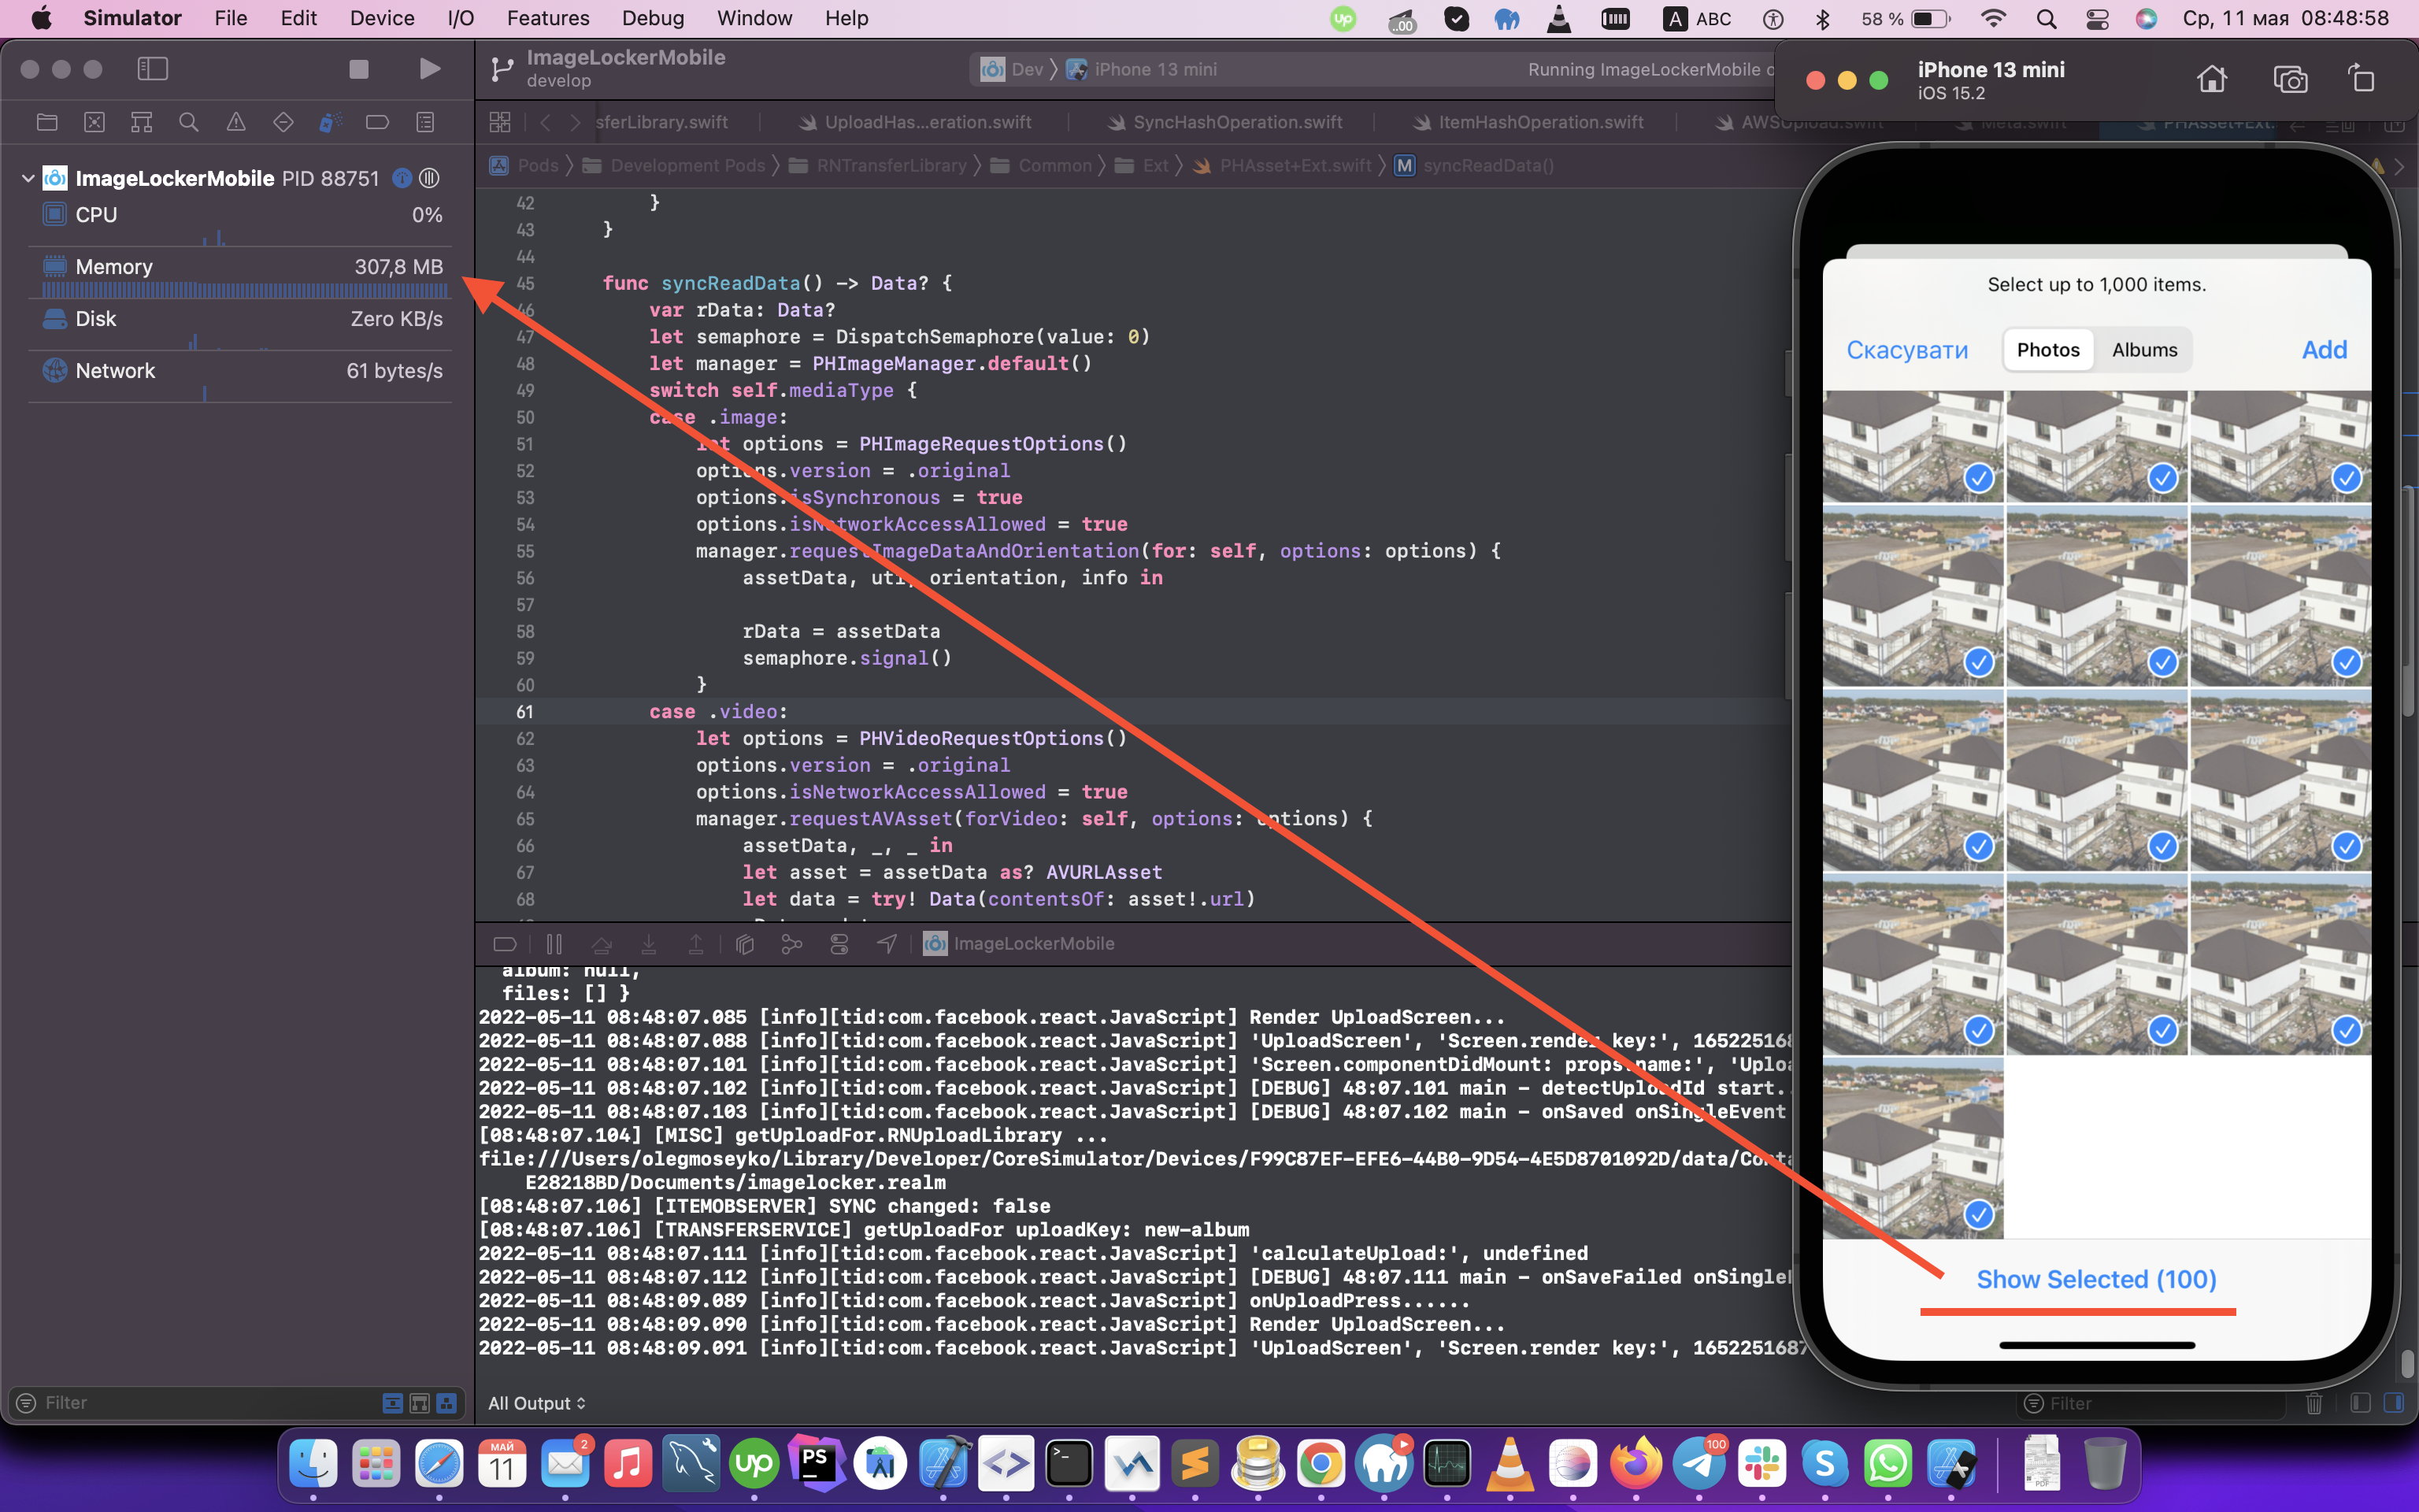Image resolution: width=2419 pixels, height=1512 pixels.
Task: Open the Test navigator diamond icon
Action: tap(283, 122)
